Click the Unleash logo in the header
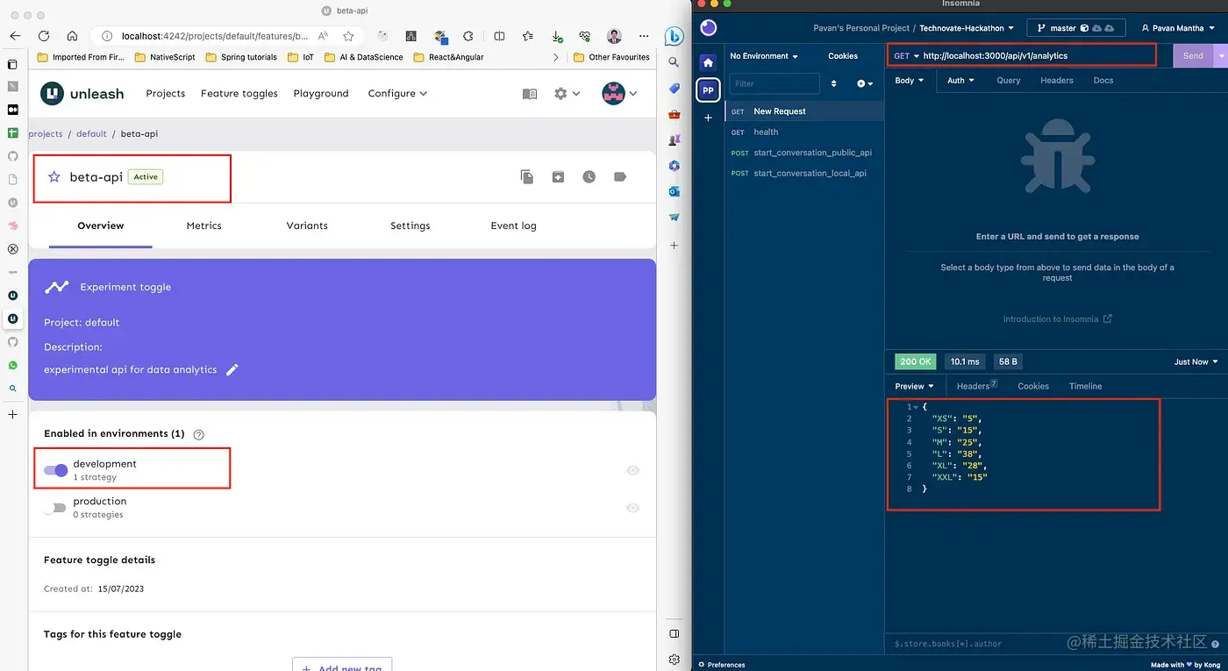This screenshot has width=1228, height=671. (x=82, y=93)
